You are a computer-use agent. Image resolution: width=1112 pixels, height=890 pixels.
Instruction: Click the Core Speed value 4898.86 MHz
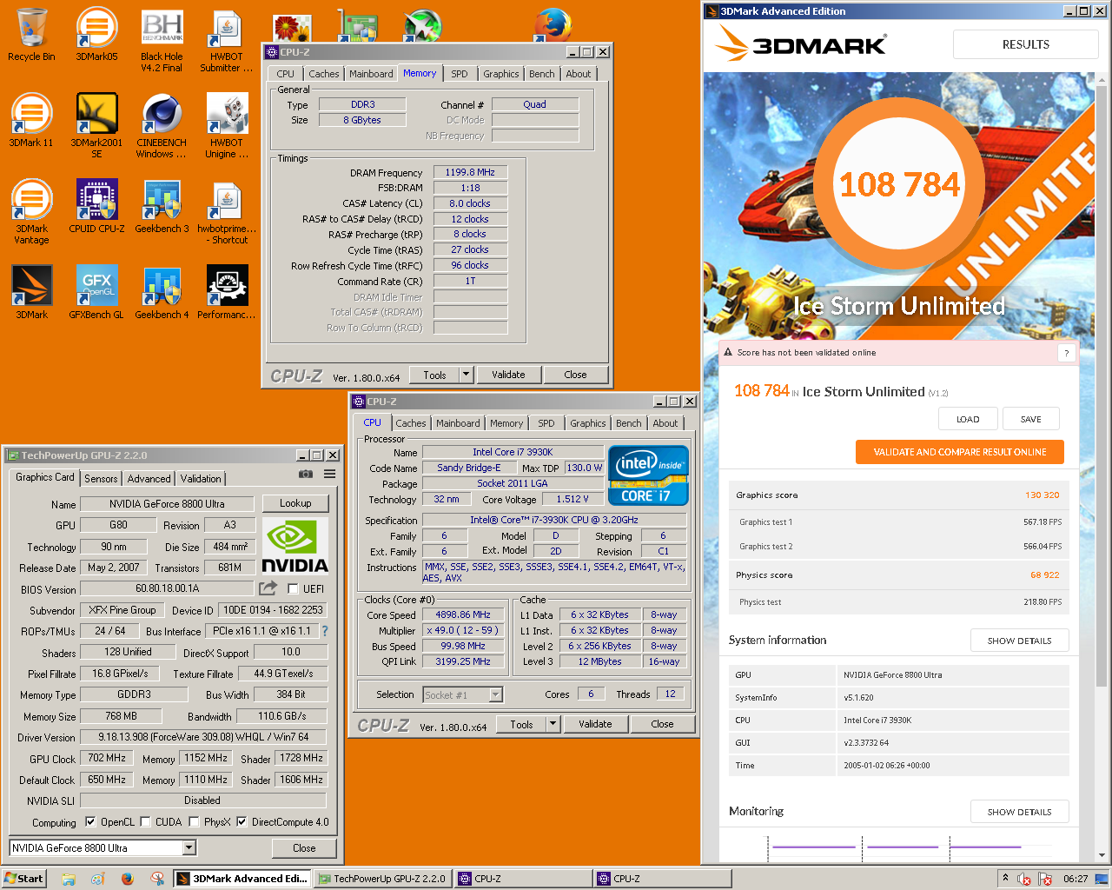(x=463, y=614)
